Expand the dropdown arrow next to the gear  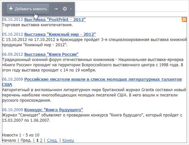click(71, 9)
